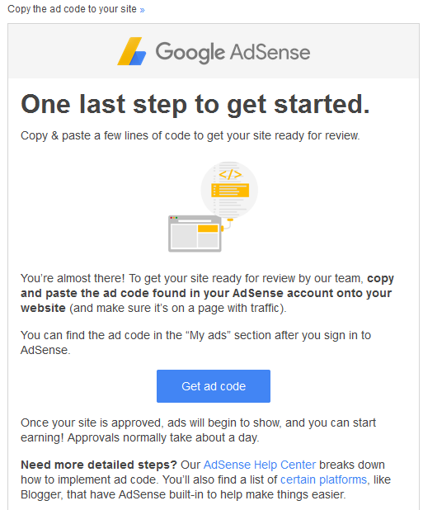Click the bold "Need more detailed steps?" text
423x510 pixels.
tap(99, 465)
